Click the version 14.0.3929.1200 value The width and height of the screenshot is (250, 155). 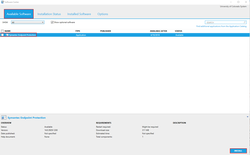pos(51,130)
